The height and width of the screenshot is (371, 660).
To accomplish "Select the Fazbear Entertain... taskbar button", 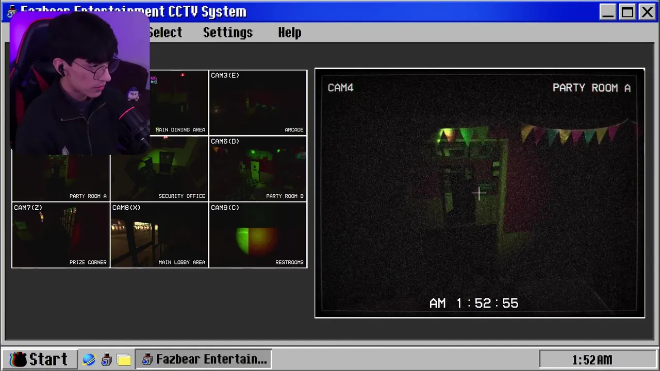I will 204,359.
